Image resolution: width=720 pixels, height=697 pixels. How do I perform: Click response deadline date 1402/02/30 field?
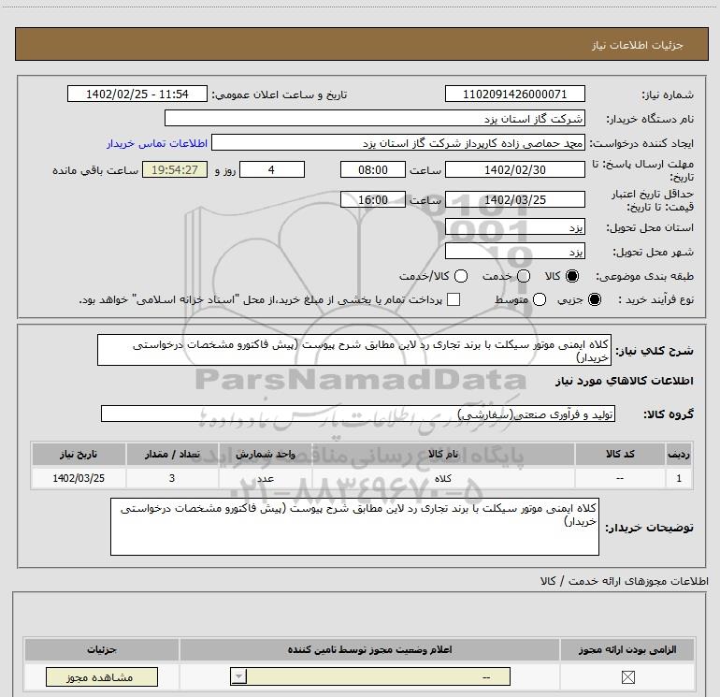tap(514, 169)
